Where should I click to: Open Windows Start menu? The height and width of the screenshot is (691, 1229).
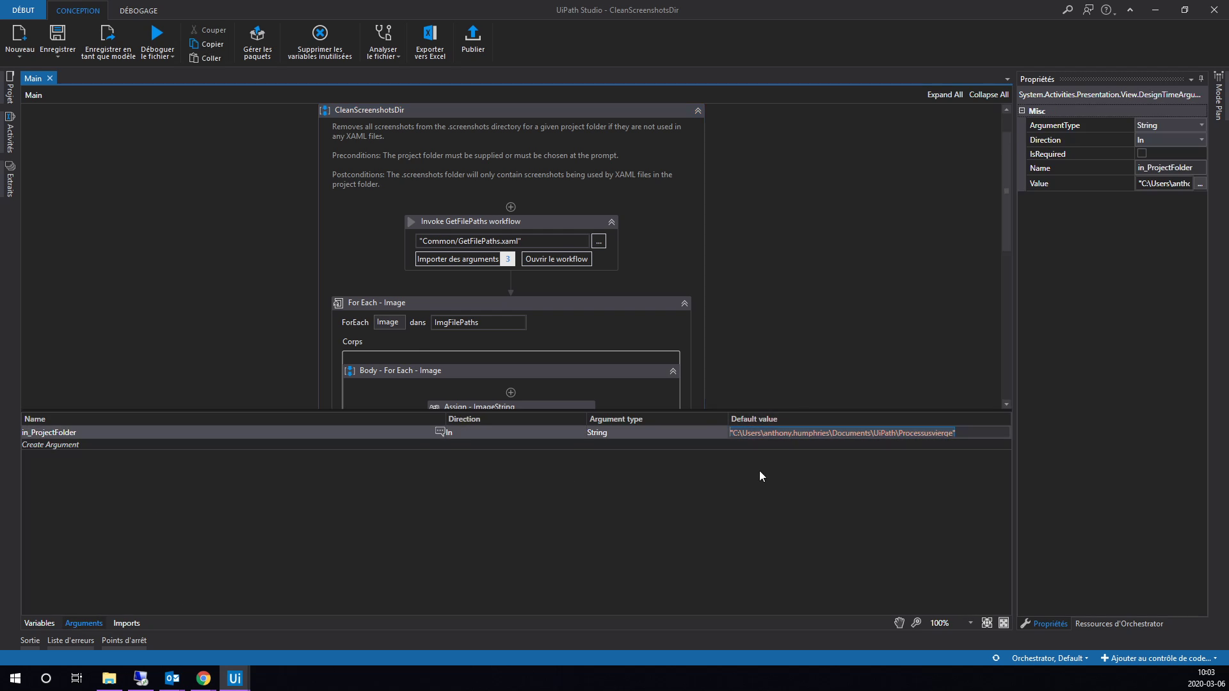(15, 678)
